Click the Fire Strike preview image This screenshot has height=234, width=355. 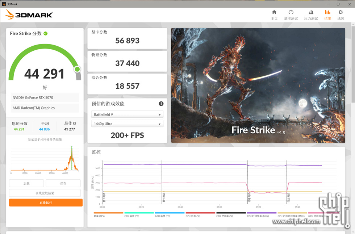(258, 85)
